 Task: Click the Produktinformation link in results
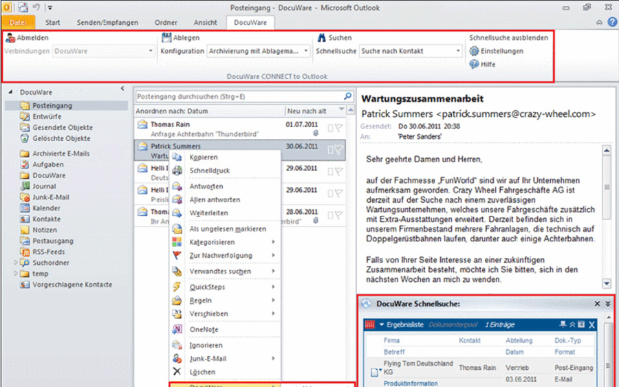tap(411, 383)
